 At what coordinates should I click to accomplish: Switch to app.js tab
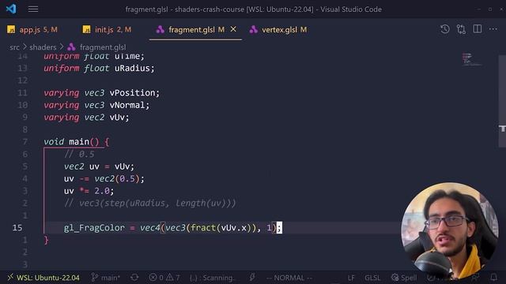click(x=32, y=30)
